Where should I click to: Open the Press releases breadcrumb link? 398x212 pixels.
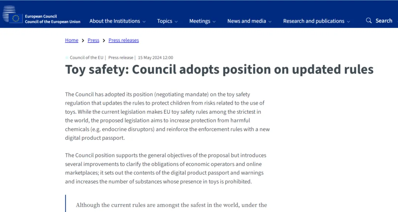(x=123, y=40)
